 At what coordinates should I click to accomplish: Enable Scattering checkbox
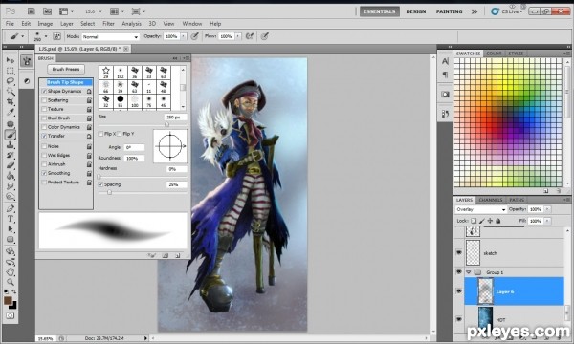click(x=44, y=100)
